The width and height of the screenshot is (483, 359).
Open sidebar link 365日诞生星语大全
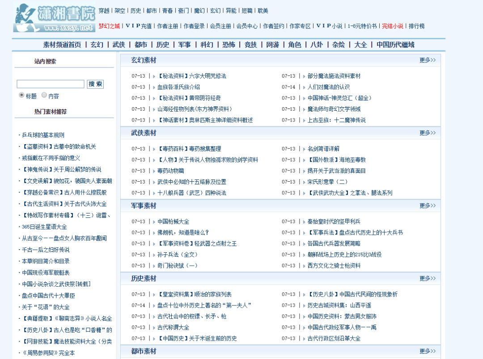[x=44, y=227]
